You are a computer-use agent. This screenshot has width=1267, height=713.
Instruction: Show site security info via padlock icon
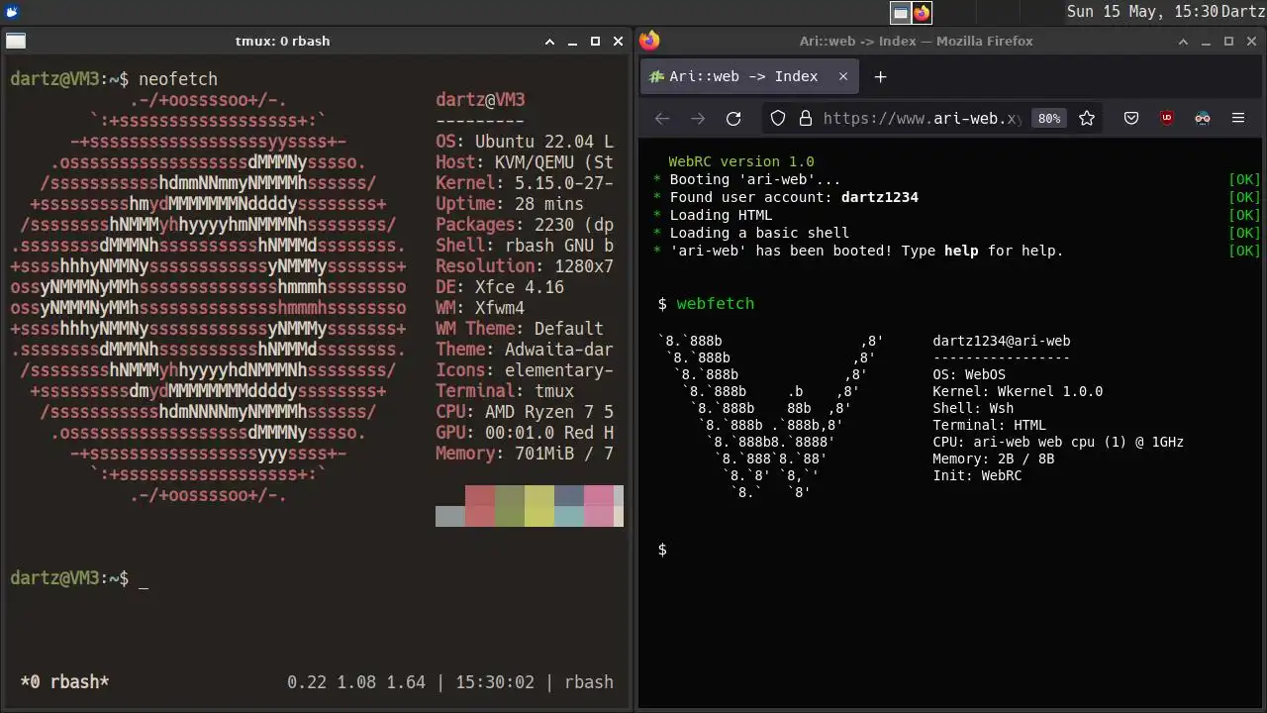tap(805, 118)
